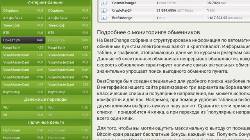This screenshot has height=140, width=250.
Task: Select Сбербанк RUB in the right receive column
Action: pyautogui.click(x=68, y=10)
